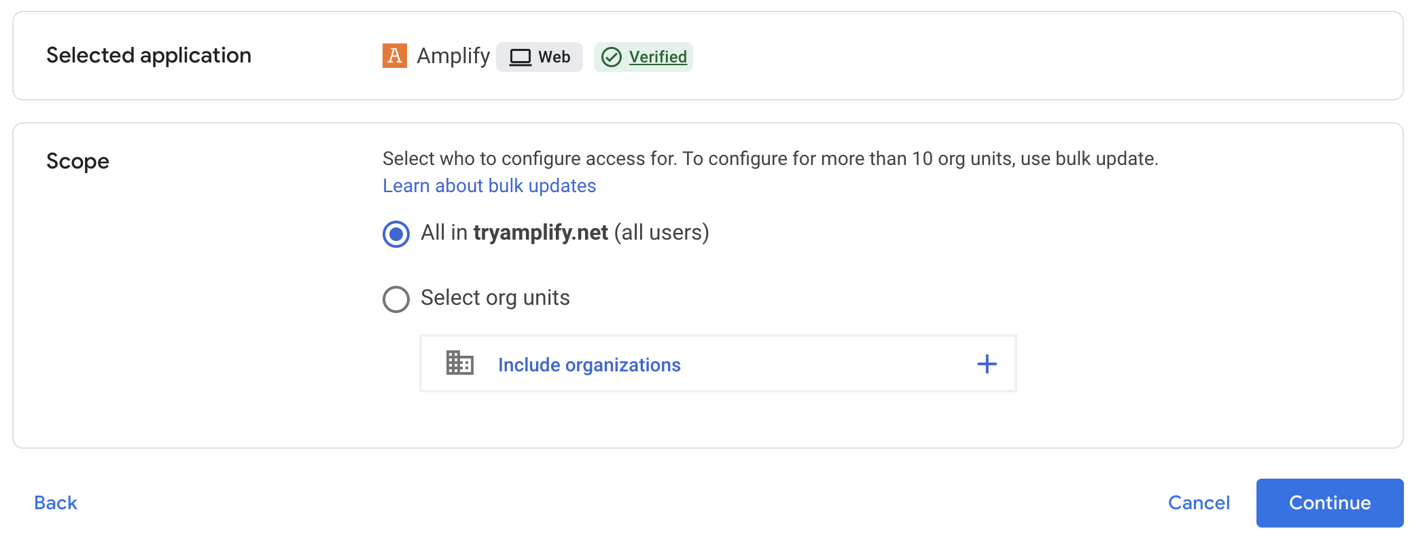Viewport: 1427px width, 554px height.
Task: Go Back to the previous step
Action: pos(56,502)
